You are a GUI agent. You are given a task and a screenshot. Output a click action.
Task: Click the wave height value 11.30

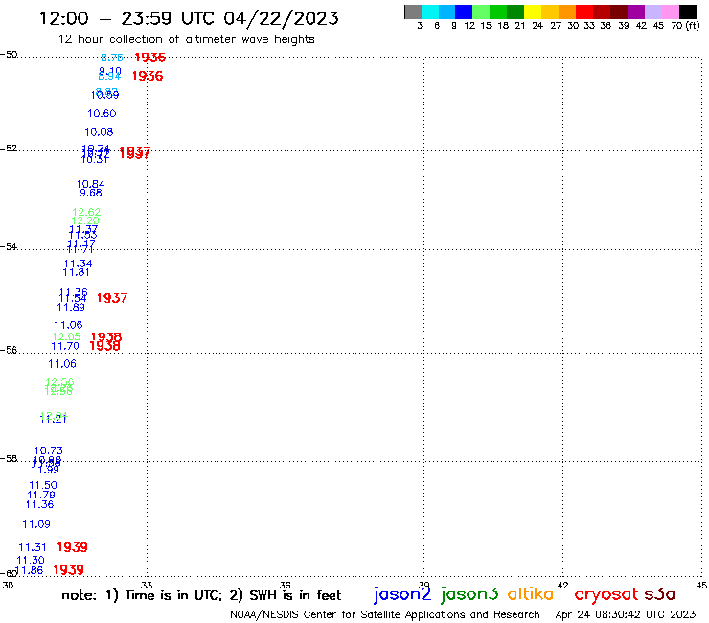pos(31,560)
